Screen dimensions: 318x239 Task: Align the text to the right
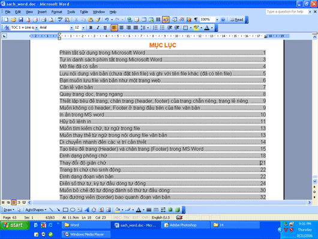128,28
